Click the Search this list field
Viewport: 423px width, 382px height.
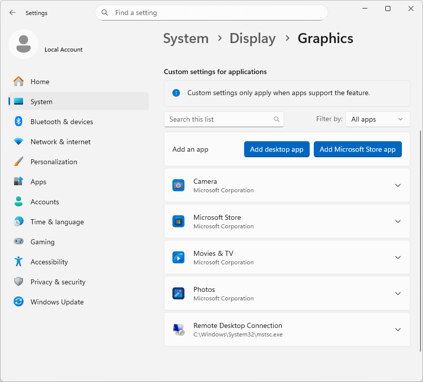[x=224, y=119]
